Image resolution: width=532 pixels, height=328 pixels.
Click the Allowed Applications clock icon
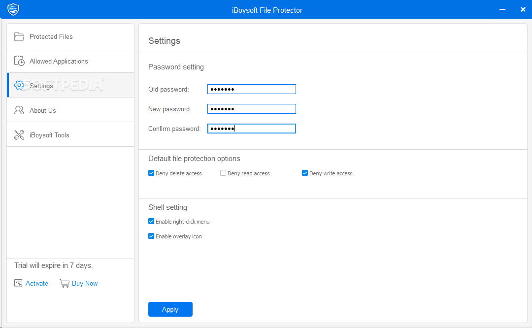(19, 61)
